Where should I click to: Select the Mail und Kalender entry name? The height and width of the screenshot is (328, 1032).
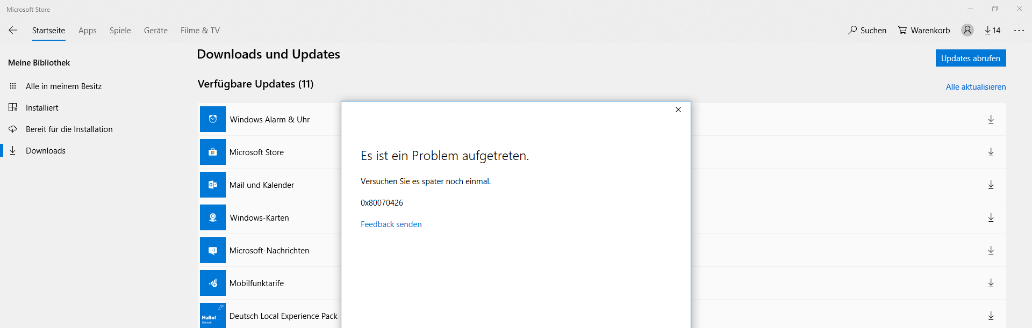tap(262, 185)
